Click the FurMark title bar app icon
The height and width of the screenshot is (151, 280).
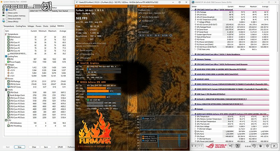point(77,2)
